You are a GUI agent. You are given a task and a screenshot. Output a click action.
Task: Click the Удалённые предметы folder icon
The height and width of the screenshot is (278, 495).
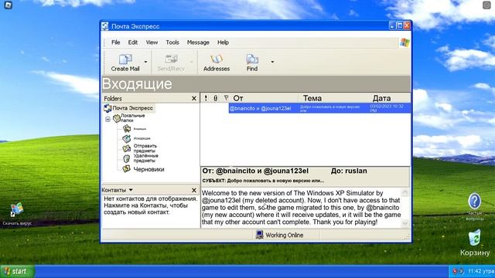click(127, 158)
